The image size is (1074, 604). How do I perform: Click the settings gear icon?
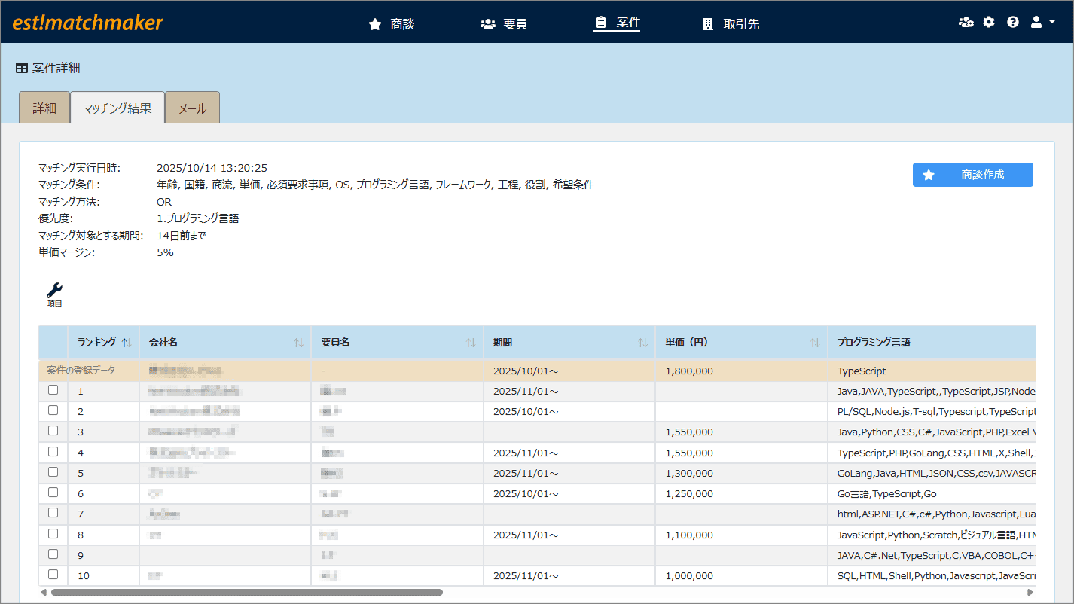(x=988, y=22)
